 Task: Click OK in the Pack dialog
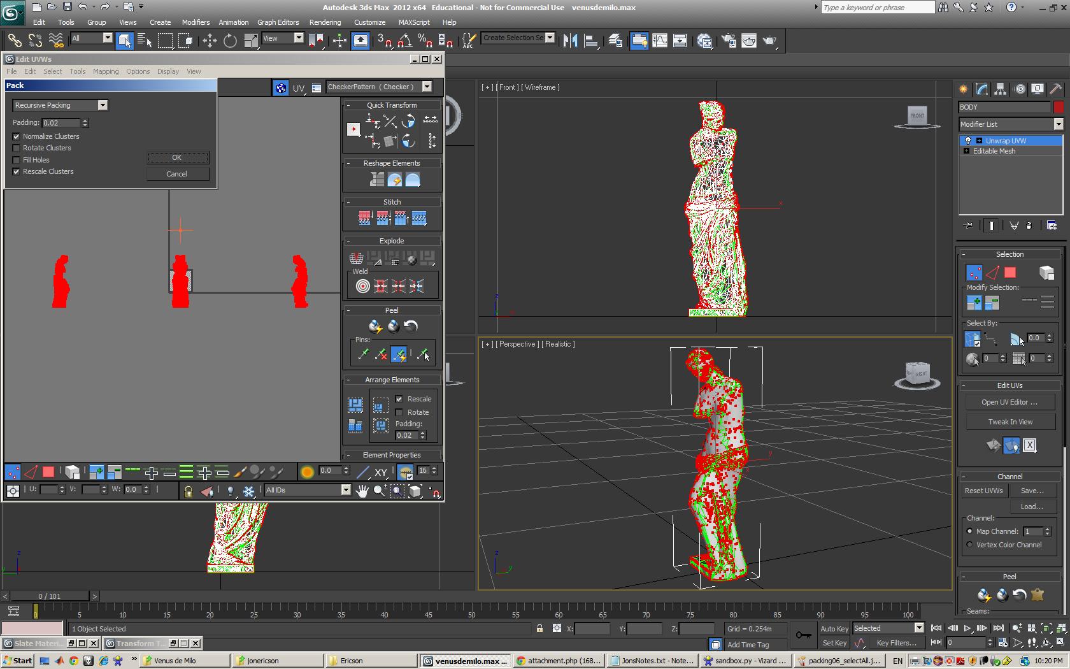pyautogui.click(x=177, y=157)
